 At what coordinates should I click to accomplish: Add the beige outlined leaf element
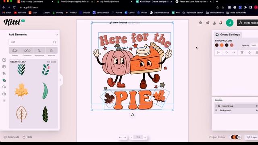click(x=21, y=114)
